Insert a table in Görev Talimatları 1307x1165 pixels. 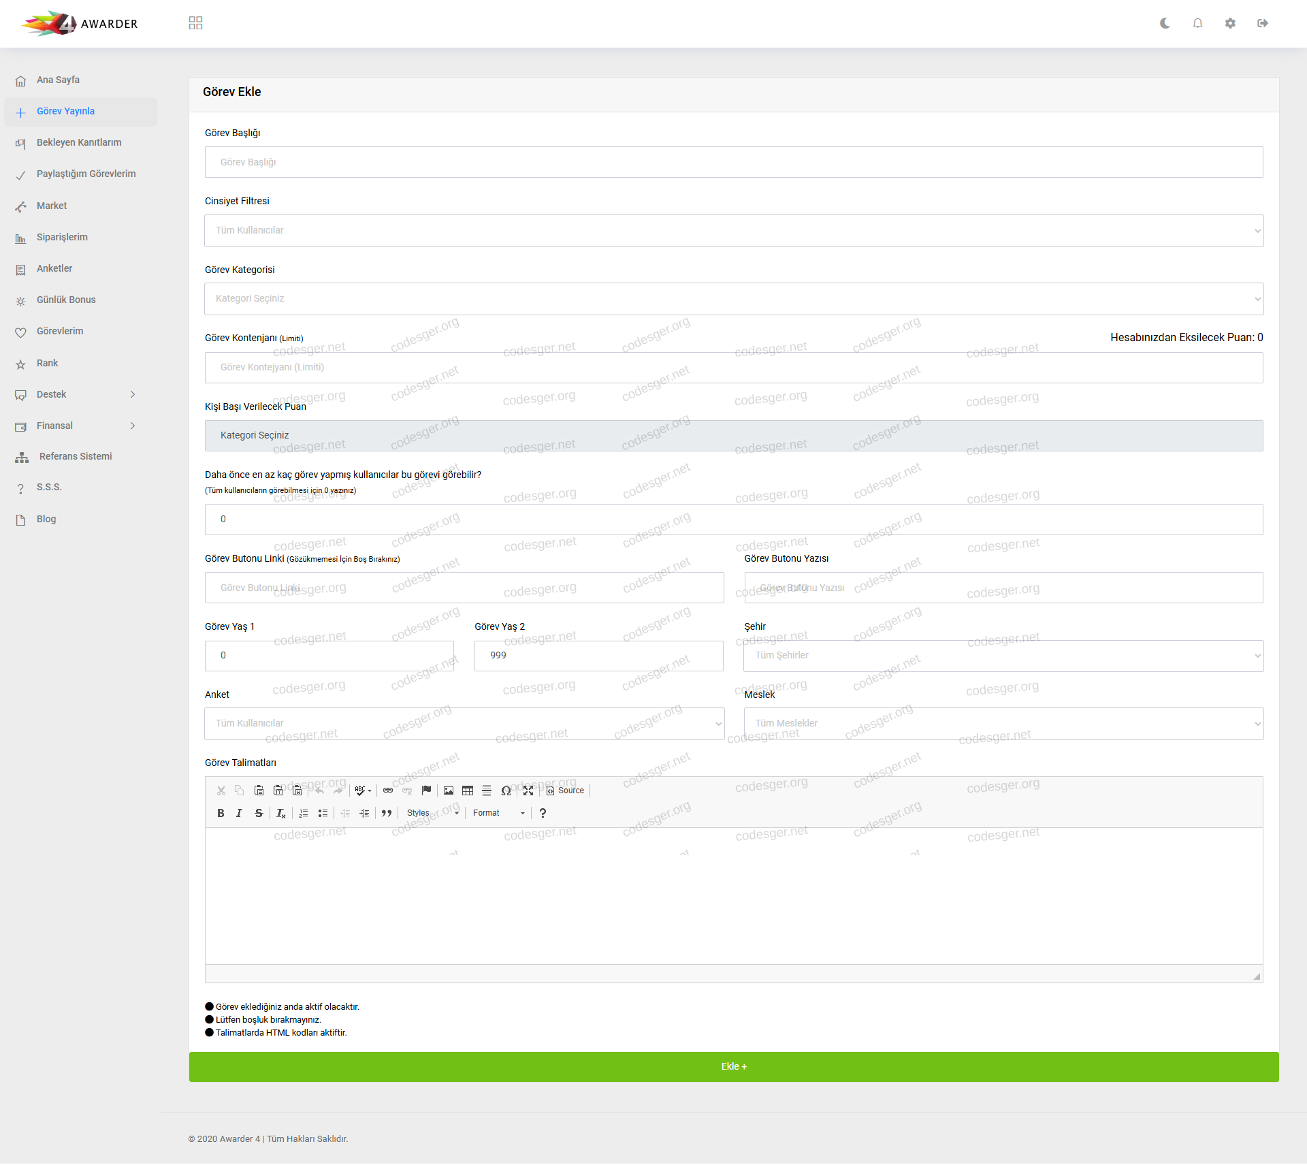[468, 791]
